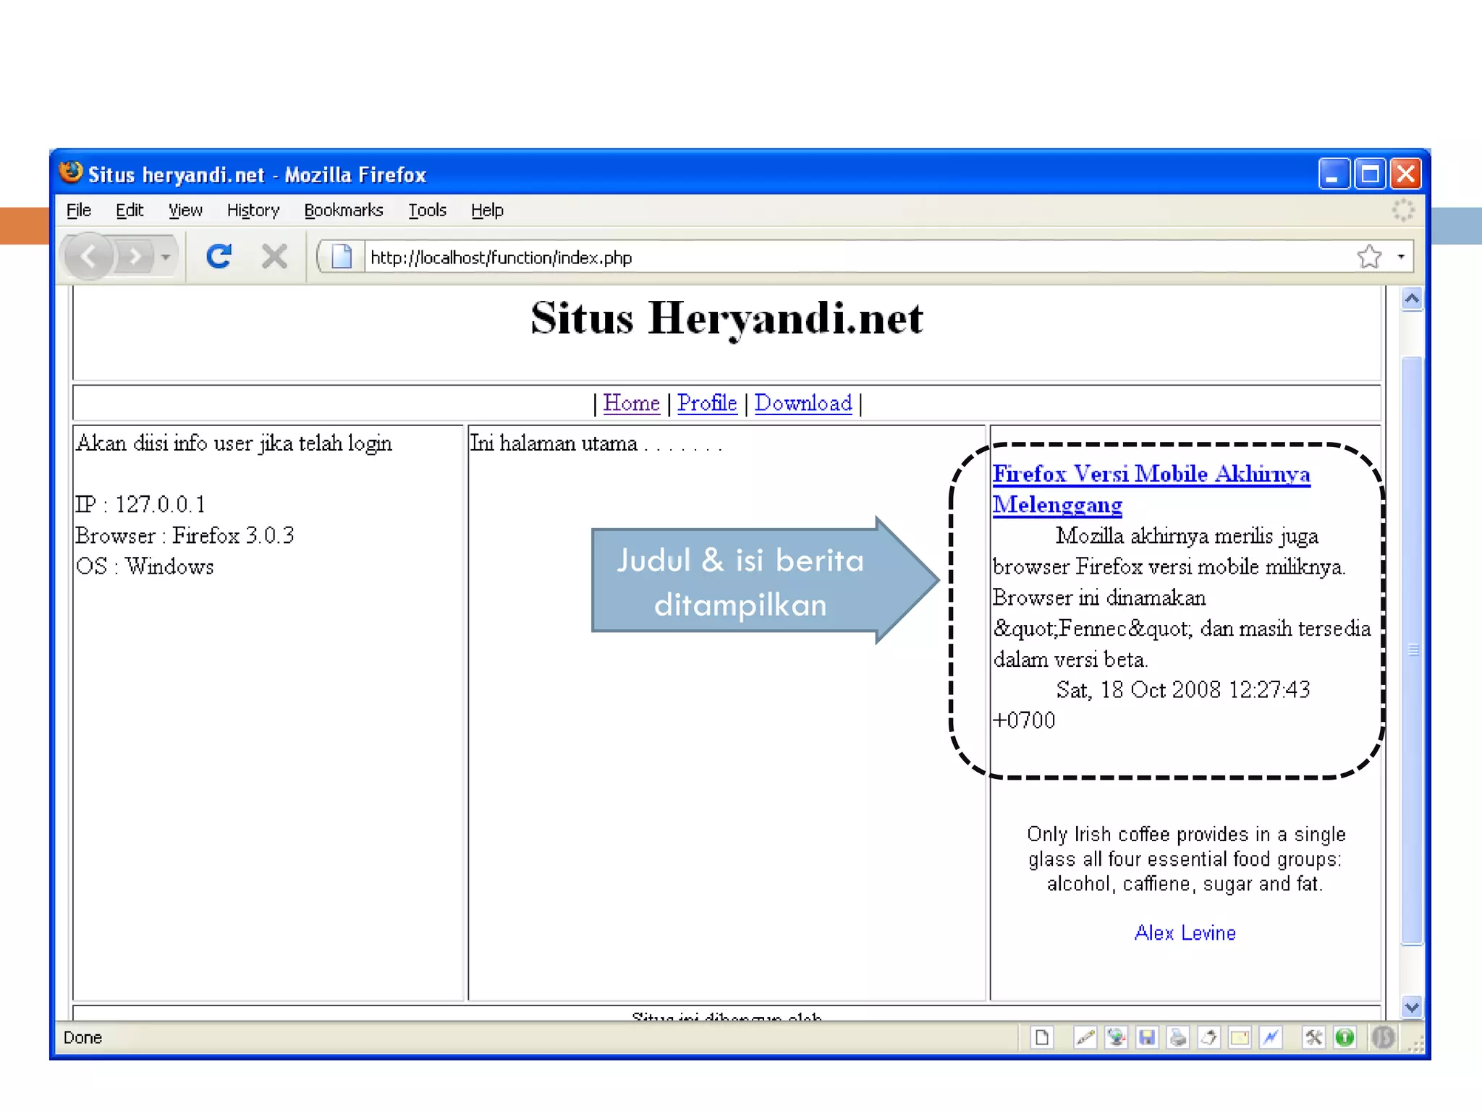Click the tools wrench-hammer status bar icon

1313,1038
